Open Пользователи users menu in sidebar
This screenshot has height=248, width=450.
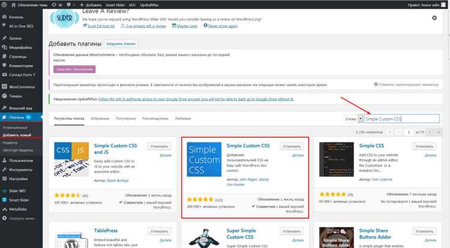(x=24, y=161)
